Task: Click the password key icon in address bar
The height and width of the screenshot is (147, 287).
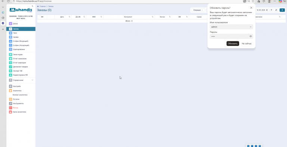Action: pyautogui.click(x=245, y=1)
